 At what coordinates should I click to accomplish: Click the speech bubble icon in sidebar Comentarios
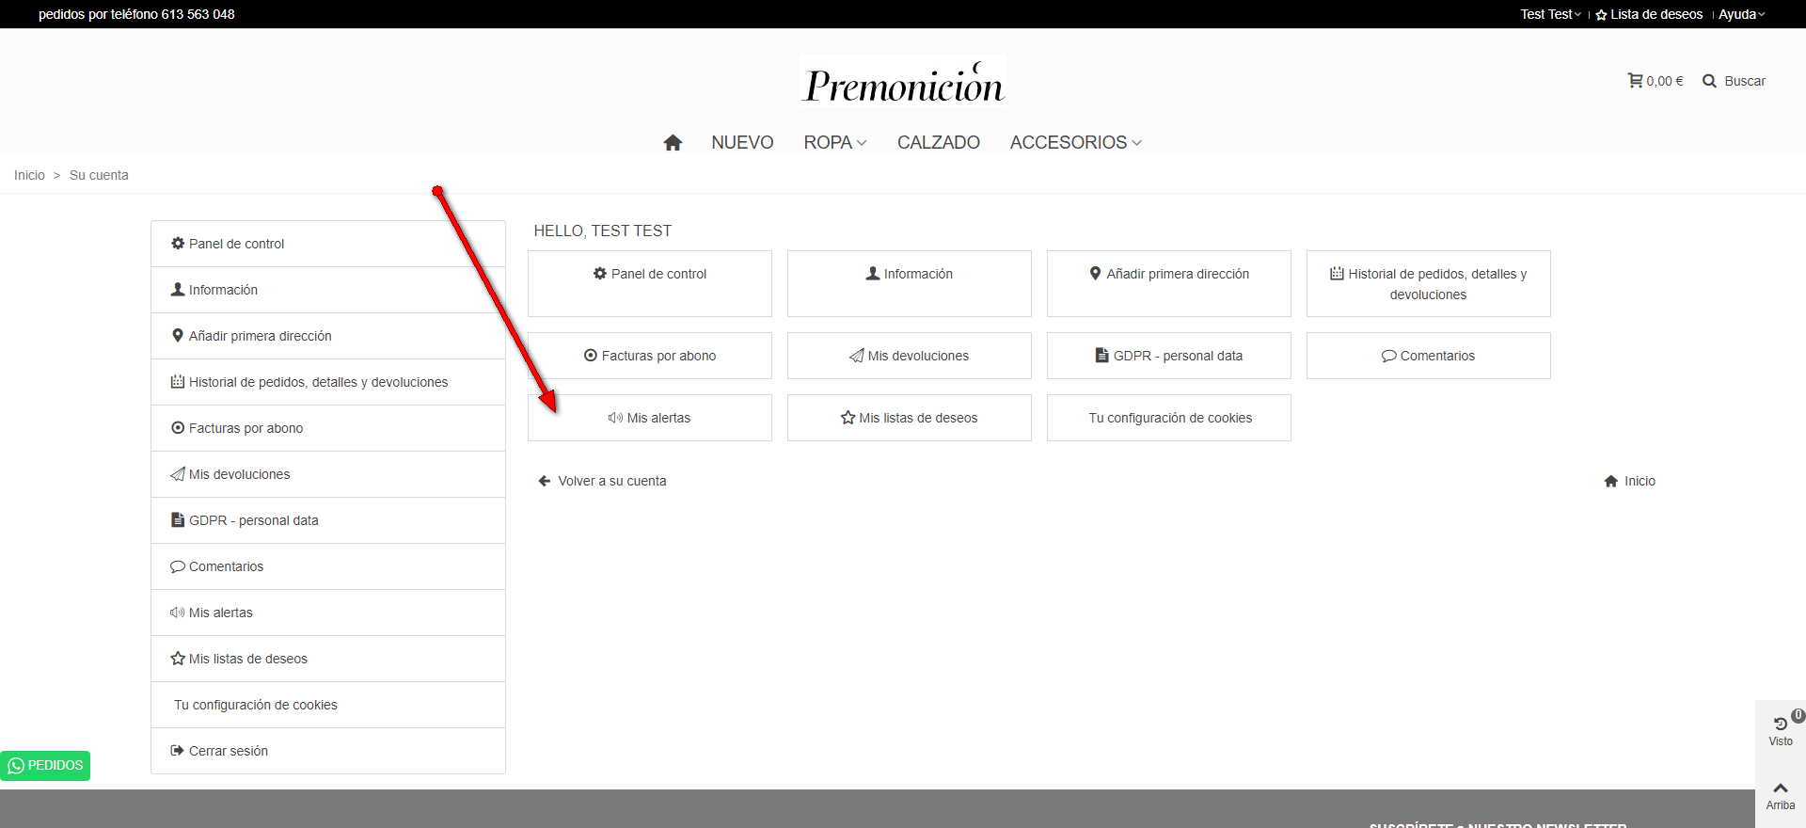click(x=178, y=566)
